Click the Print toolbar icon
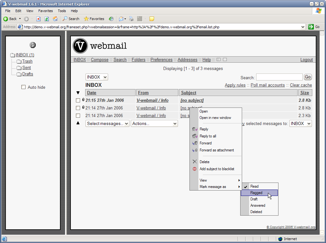Screen dimensions: 326x243 click(x=131, y=19)
